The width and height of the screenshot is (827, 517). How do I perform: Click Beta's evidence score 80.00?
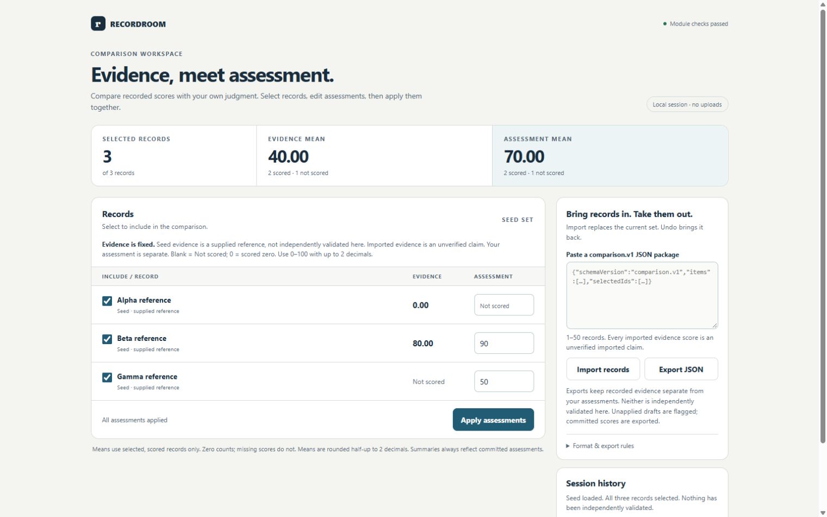tap(423, 343)
